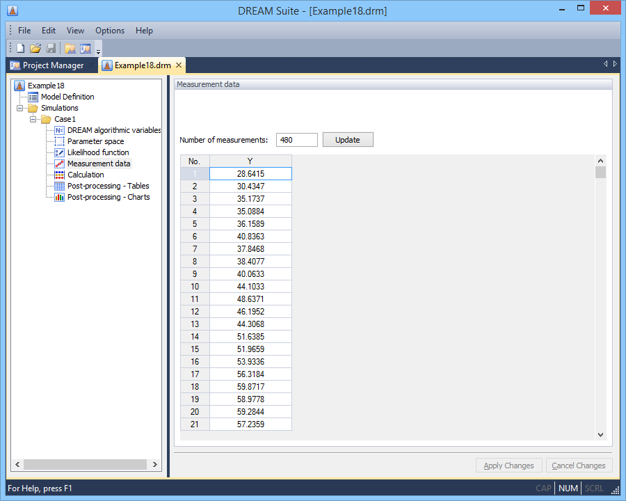This screenshot has height=501, width=626.
Task: Select Post-processing - Tables tree item
Action: pyautogui.click(x=109, y=186)
